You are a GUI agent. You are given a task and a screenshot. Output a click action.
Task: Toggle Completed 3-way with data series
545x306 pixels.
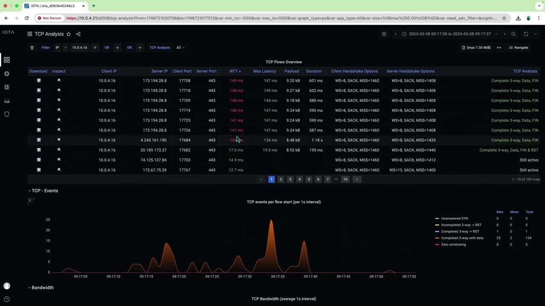click(462, 238)
